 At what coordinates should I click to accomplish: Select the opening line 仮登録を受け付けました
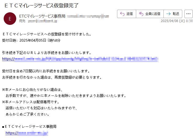point(47,34)
